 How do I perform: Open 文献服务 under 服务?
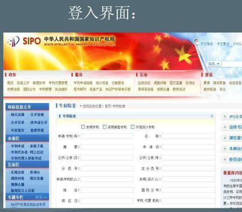118,83
